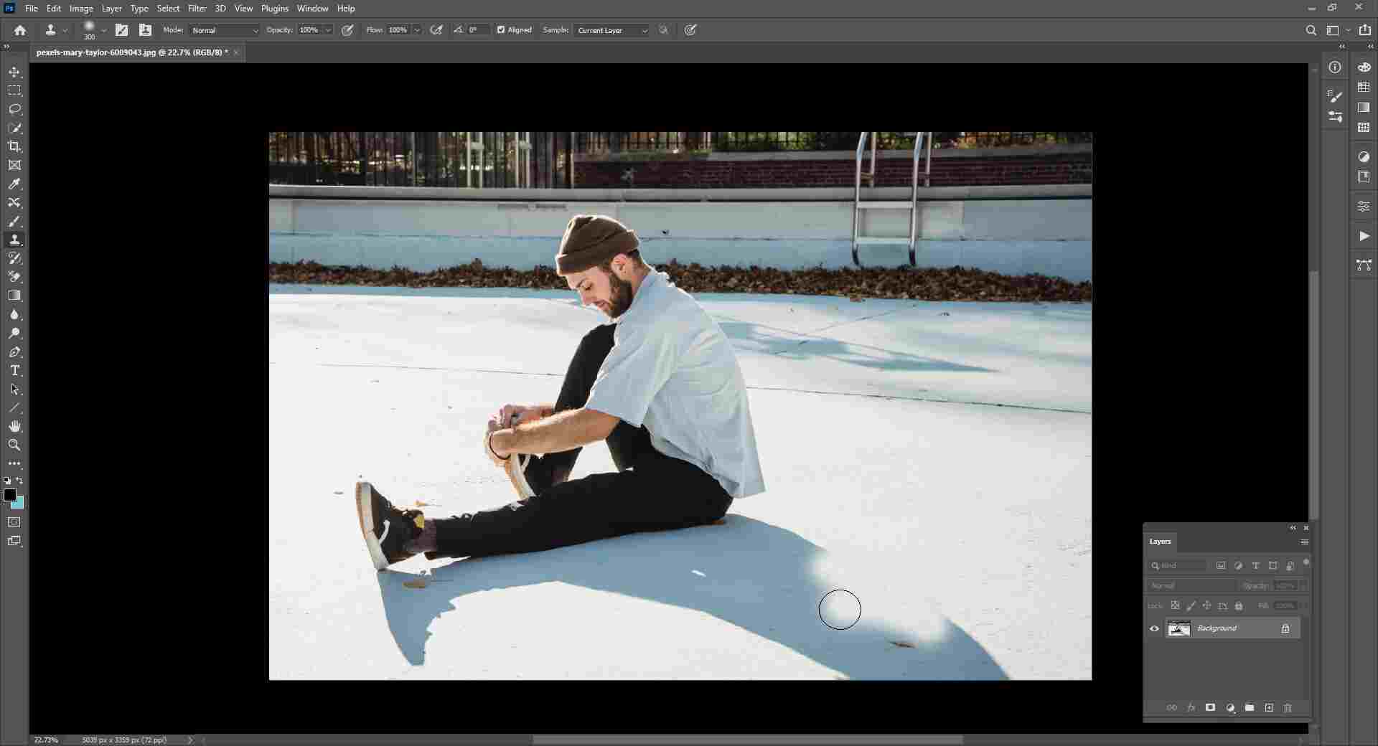
Task: Open the File menu
Action: pos(32,9)
